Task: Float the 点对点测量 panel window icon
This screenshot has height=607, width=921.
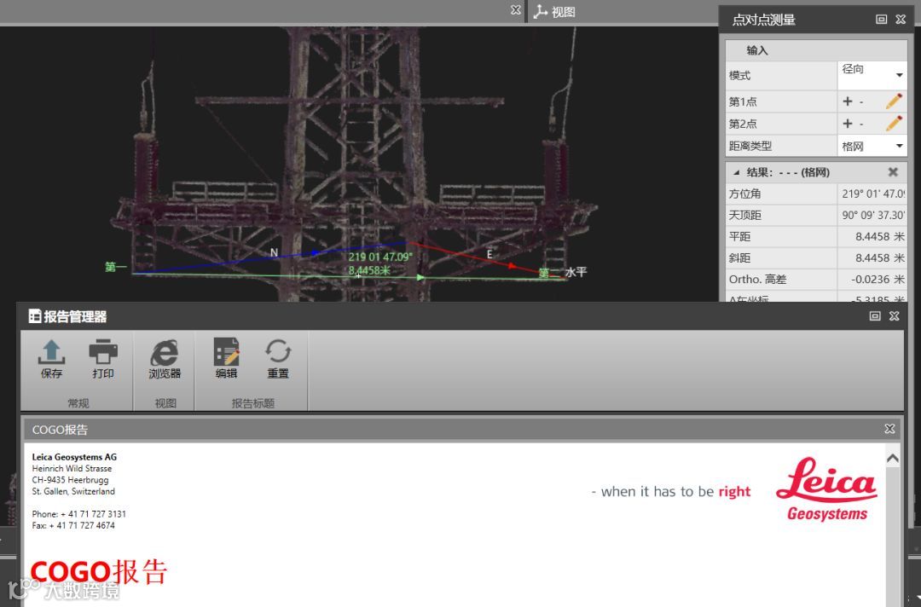Action: click(x=881, y=20)
